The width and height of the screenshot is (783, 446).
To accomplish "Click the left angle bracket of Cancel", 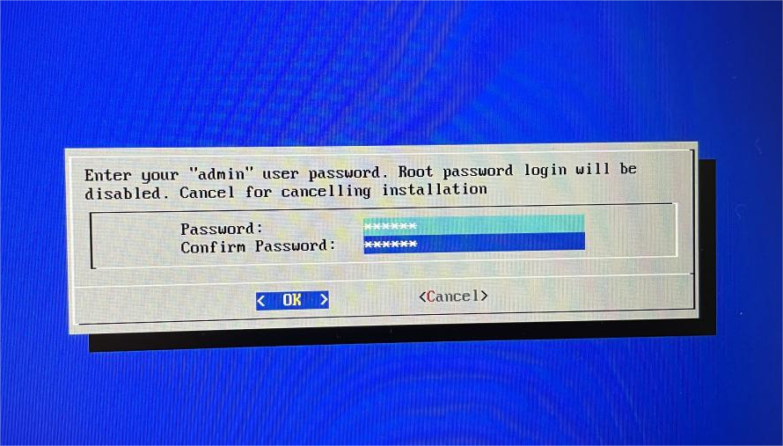I will pyautogui.click(x=422, y=297).
